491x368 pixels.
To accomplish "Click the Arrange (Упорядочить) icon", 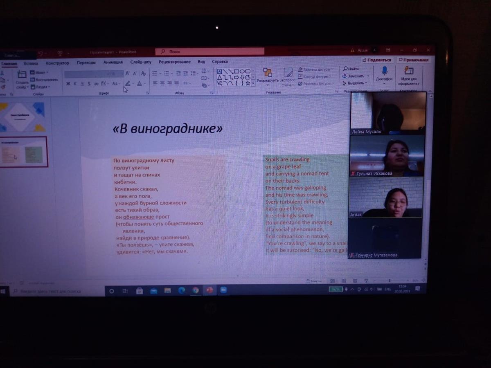I will coord(268,73).
